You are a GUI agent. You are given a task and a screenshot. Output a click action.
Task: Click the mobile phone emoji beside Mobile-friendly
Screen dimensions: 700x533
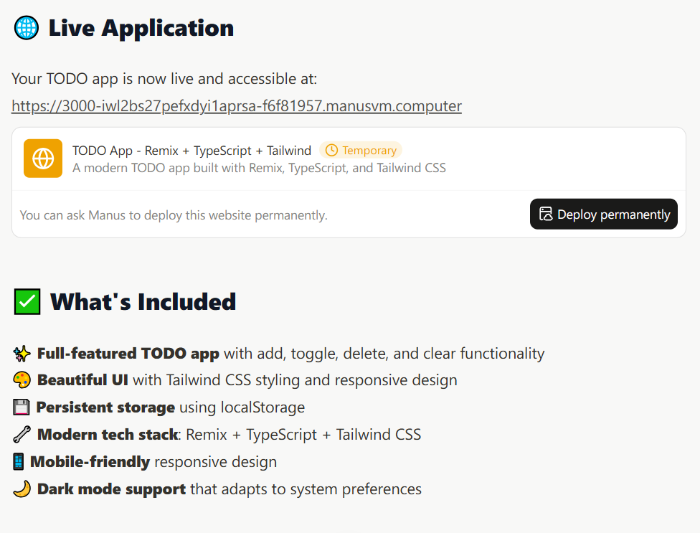[x=19, y=462]
